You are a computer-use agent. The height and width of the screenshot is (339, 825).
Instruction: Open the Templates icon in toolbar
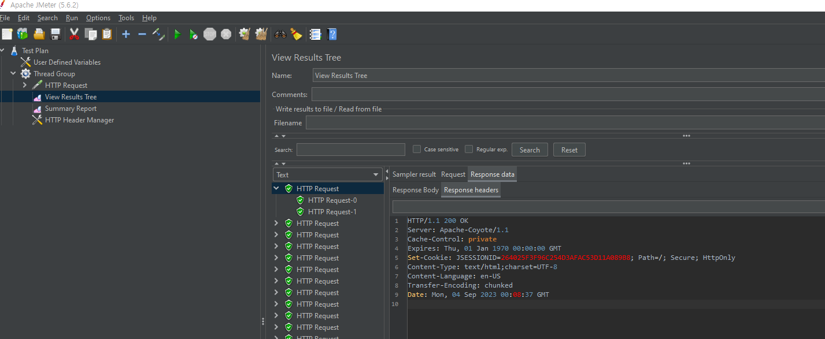click(x=23, y=34)
